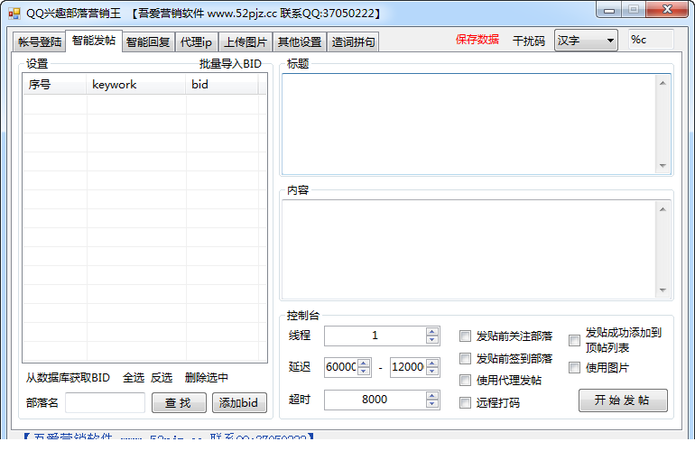
Task: Click the keywork column header
Action: 135,85
